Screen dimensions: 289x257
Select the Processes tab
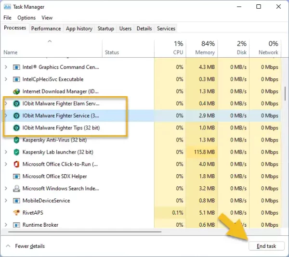tap(15, 28)
